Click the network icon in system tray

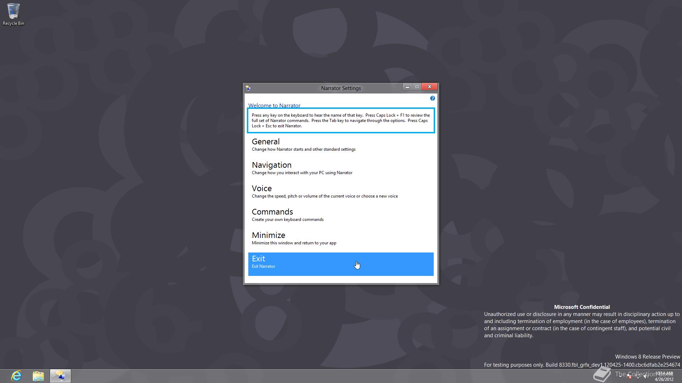coord(638,376)
